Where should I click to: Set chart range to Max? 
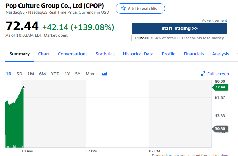tap(90, 74)
